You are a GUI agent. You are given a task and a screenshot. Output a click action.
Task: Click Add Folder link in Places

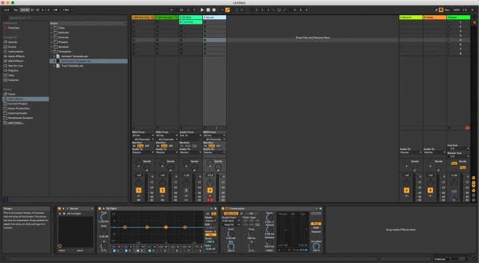click(15, 123)
